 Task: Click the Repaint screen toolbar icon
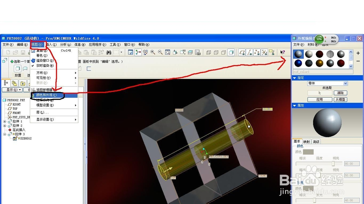(x=131, y=53)
